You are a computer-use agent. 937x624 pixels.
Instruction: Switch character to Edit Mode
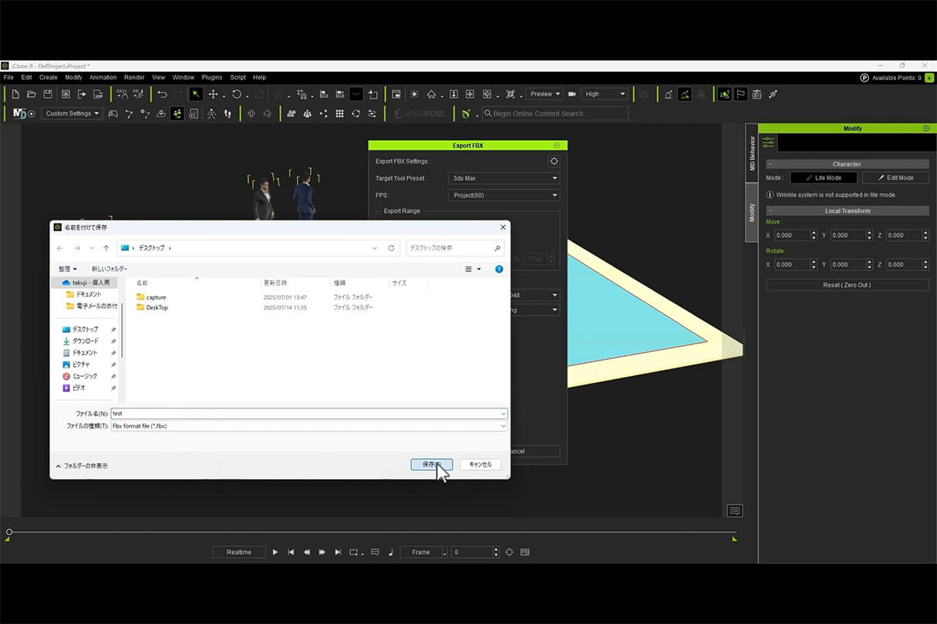click(895, 178)
